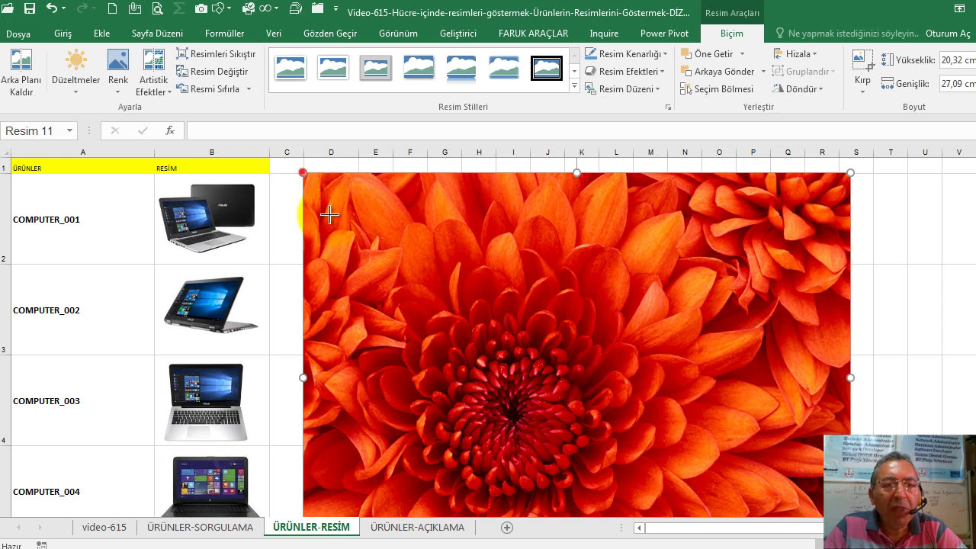Switch to the Ekle tab
The width and height of the screenshot is (976, 549).
pos(101,34)
